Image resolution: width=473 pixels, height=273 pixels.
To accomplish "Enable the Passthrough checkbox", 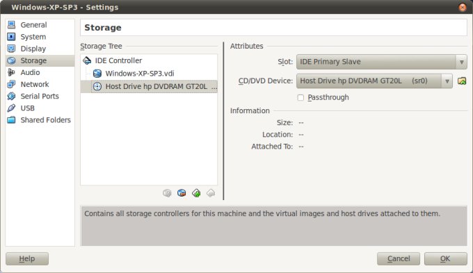I will 300,98.
